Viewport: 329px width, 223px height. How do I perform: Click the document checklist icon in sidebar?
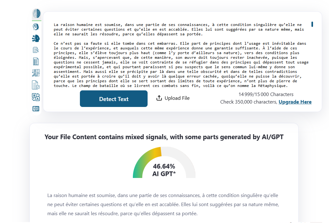[x=36, y=62]
